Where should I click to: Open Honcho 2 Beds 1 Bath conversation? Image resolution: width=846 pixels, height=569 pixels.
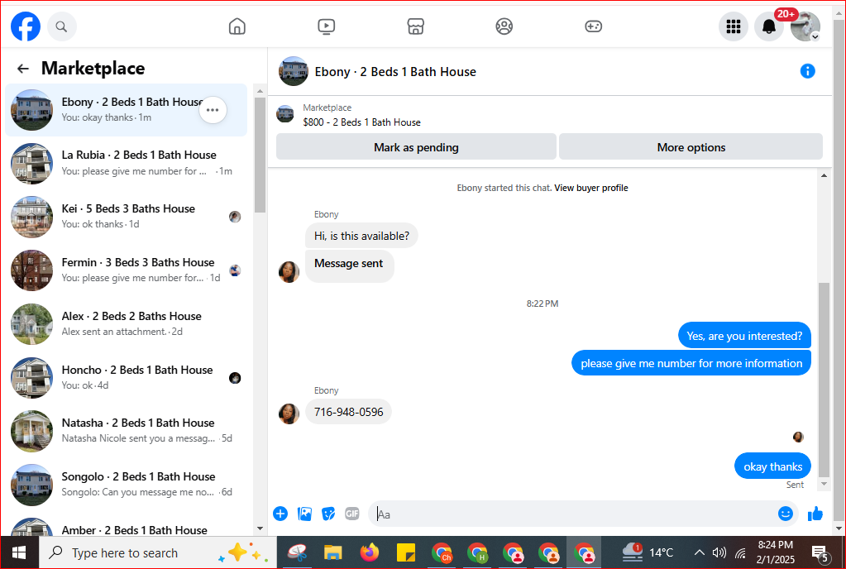point(127,377)
